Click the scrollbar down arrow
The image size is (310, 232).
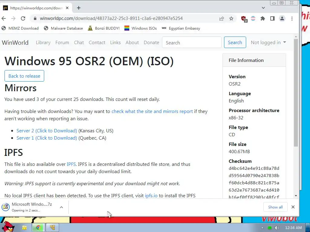point(296,196)
